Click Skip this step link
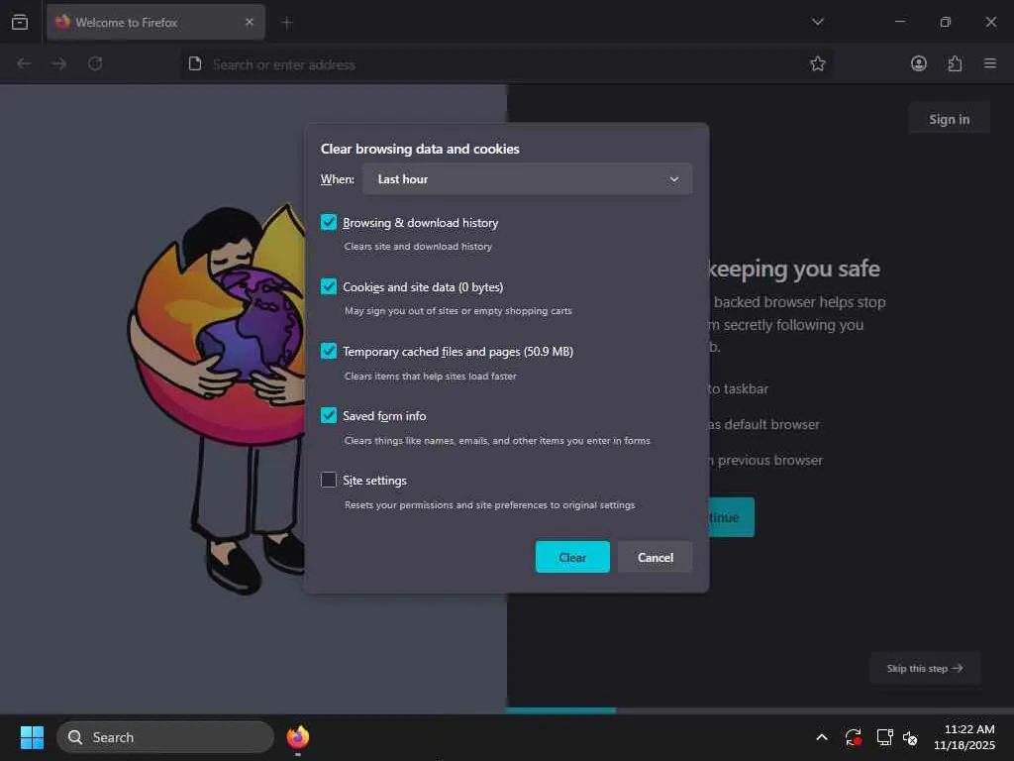 [925, 669]
